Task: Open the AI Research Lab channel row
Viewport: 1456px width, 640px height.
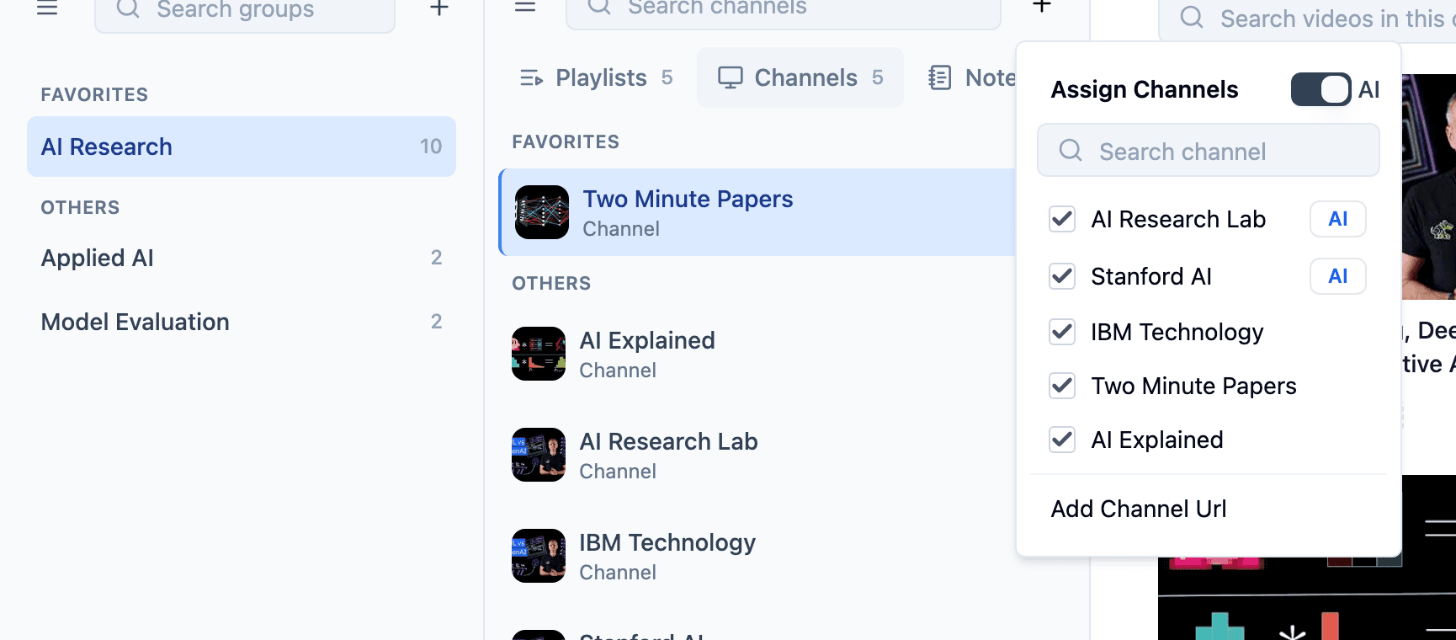Action: click(x=757, y=455)
